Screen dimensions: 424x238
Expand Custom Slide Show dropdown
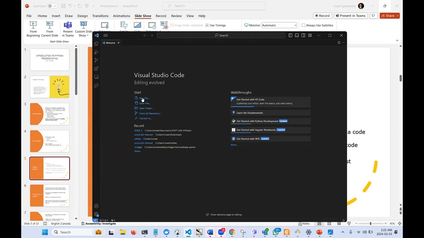(x=83, y=29)
